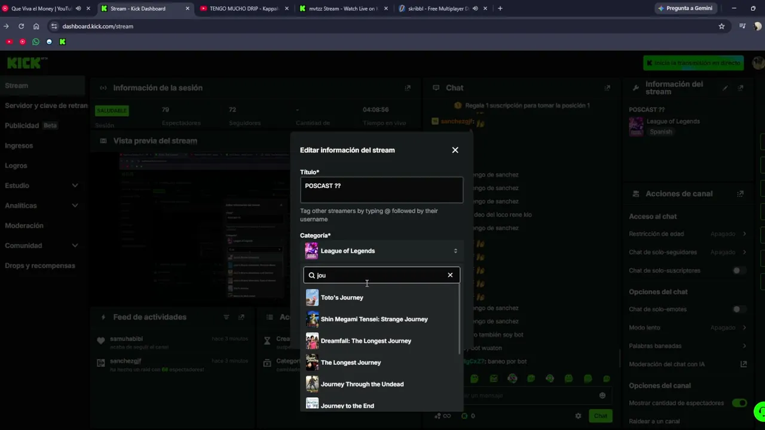Click the Kick logo in the header
This screenshot has width=765, height=430.
pyautogui.click(x=27, y=63)
